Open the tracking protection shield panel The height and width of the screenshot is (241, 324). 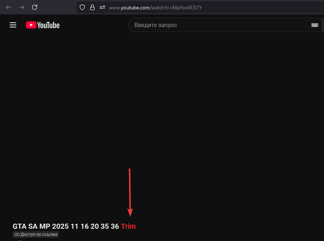coord(82,7)
